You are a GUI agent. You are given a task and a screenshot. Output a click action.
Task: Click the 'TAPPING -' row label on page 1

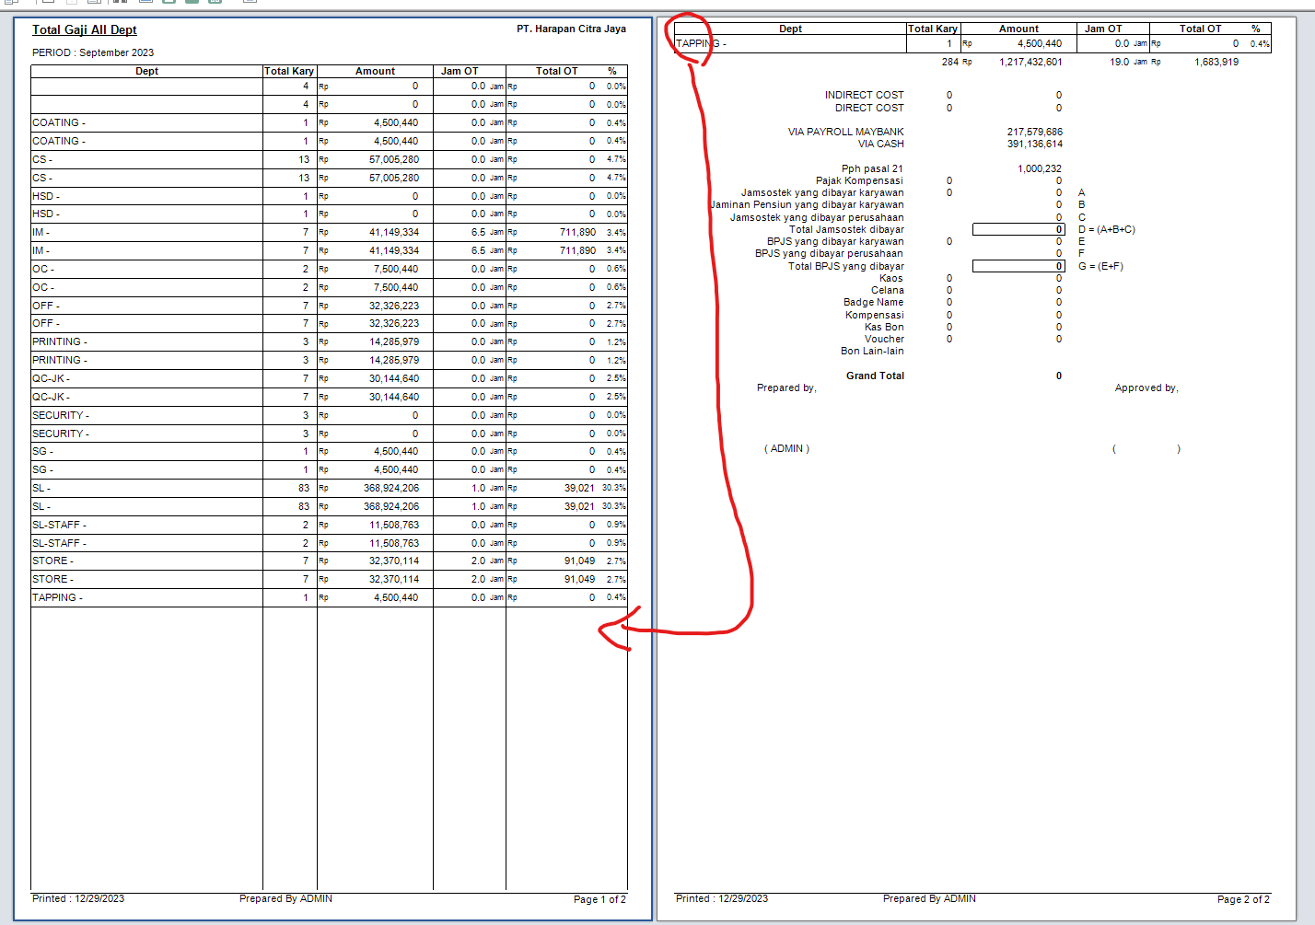point(57,598)
